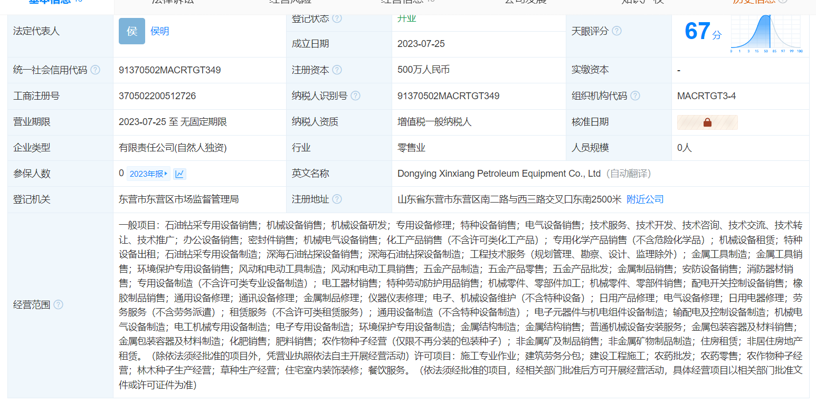Select 增值税一般纳税人 taxpayer qualification
This screenshot has height=412, width=816.
[x=435, y=122]
